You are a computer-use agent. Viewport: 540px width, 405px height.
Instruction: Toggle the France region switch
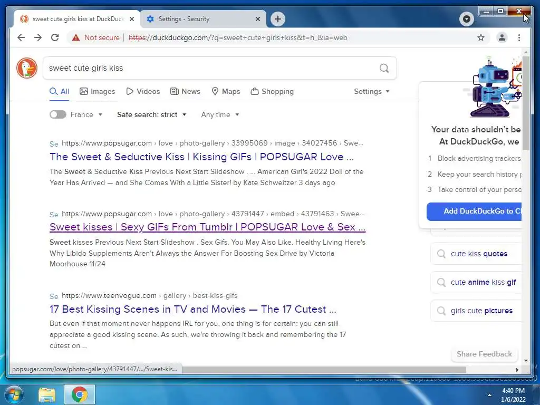coord(58,114)
